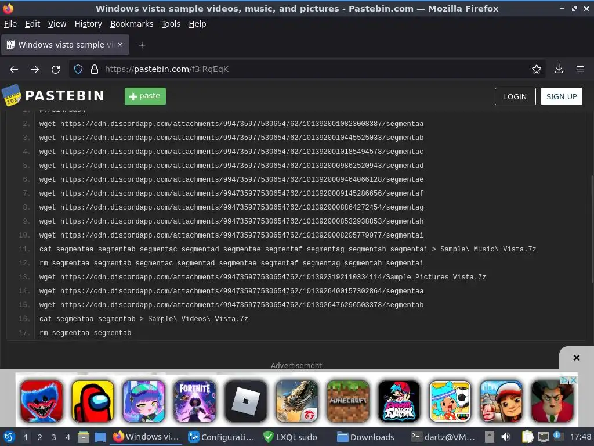Open the View menu

57,24
